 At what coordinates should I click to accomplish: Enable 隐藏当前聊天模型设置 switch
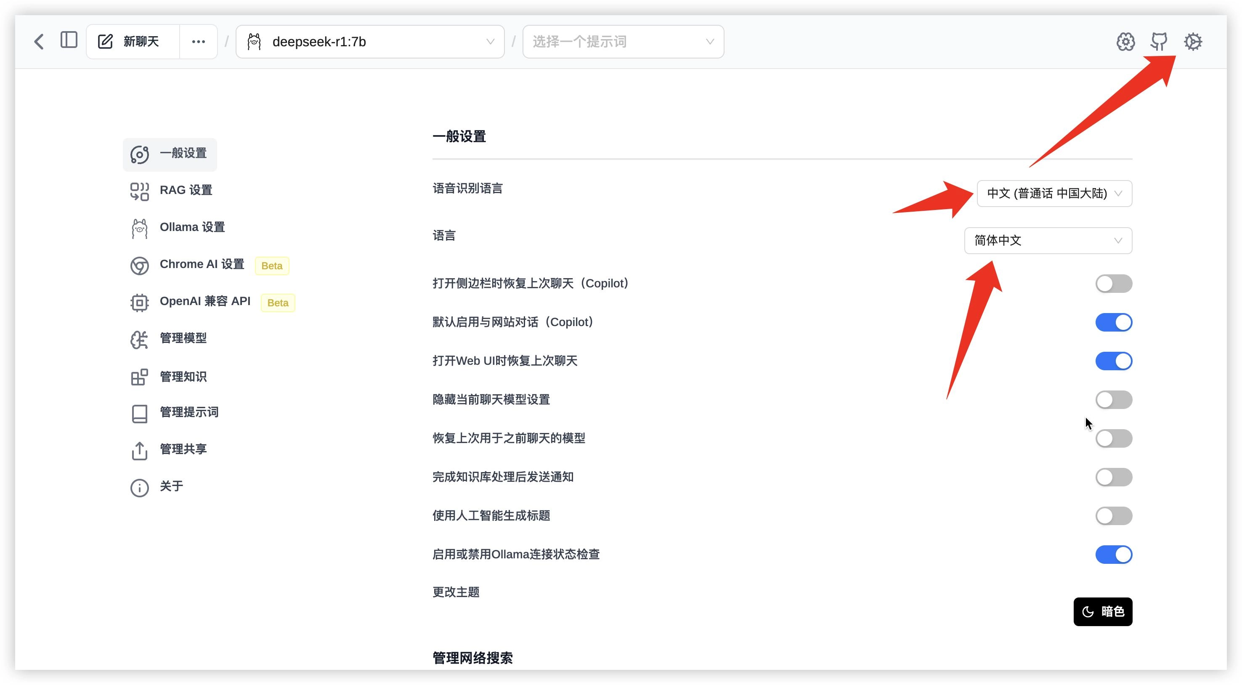pyautogui.click(x=1114, y=400)
